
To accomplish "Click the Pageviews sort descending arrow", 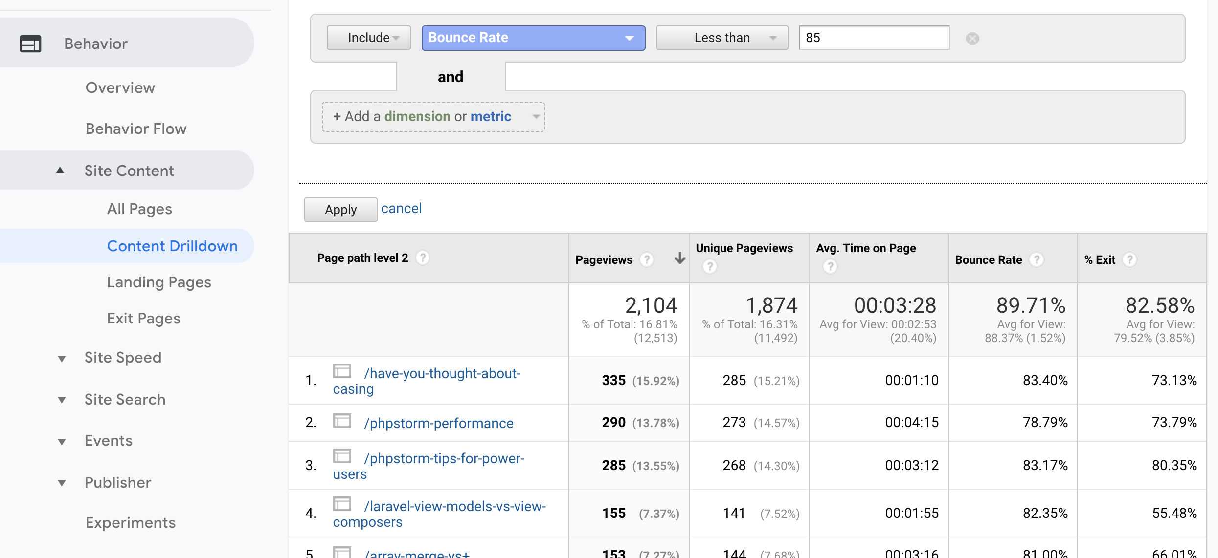I will click(x=679, y=258).
